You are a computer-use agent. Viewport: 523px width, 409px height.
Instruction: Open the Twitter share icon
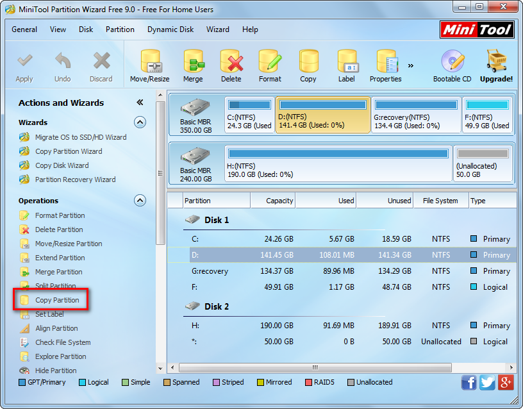coord(487,382)
